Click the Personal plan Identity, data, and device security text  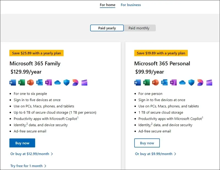point(165,125)
